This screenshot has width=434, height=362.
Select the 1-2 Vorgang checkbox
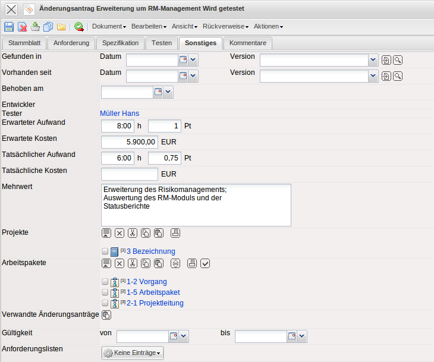coord(105,282)
